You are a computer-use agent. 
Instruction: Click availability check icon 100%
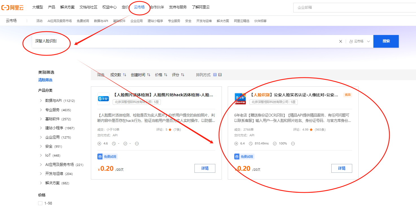tap(275, 144)
